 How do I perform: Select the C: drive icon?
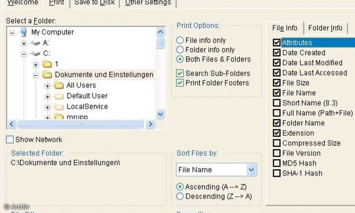pyautogui.click(x=35, y=54)
